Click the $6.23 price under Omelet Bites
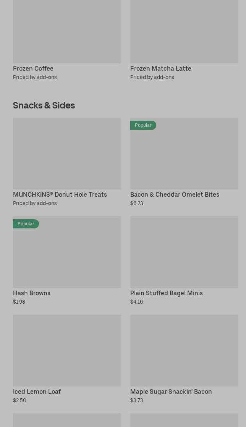Image resolution: width=246 pixels, height=427 pixels. click(x=136, y=204)
